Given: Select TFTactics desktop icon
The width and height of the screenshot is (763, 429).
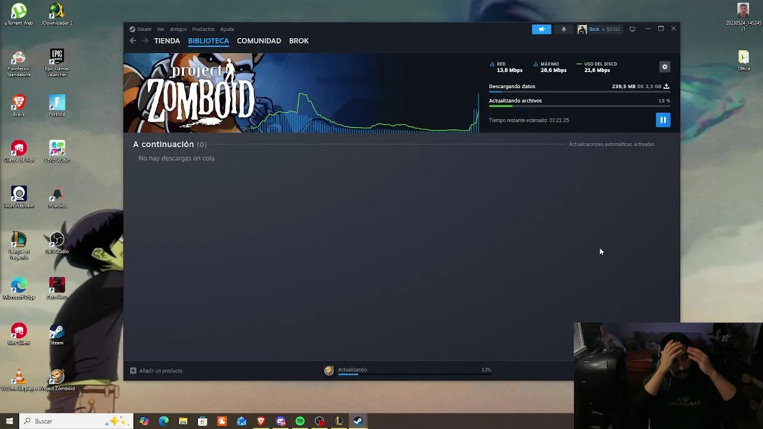Looking at the screenshot, I should point(57,197).
